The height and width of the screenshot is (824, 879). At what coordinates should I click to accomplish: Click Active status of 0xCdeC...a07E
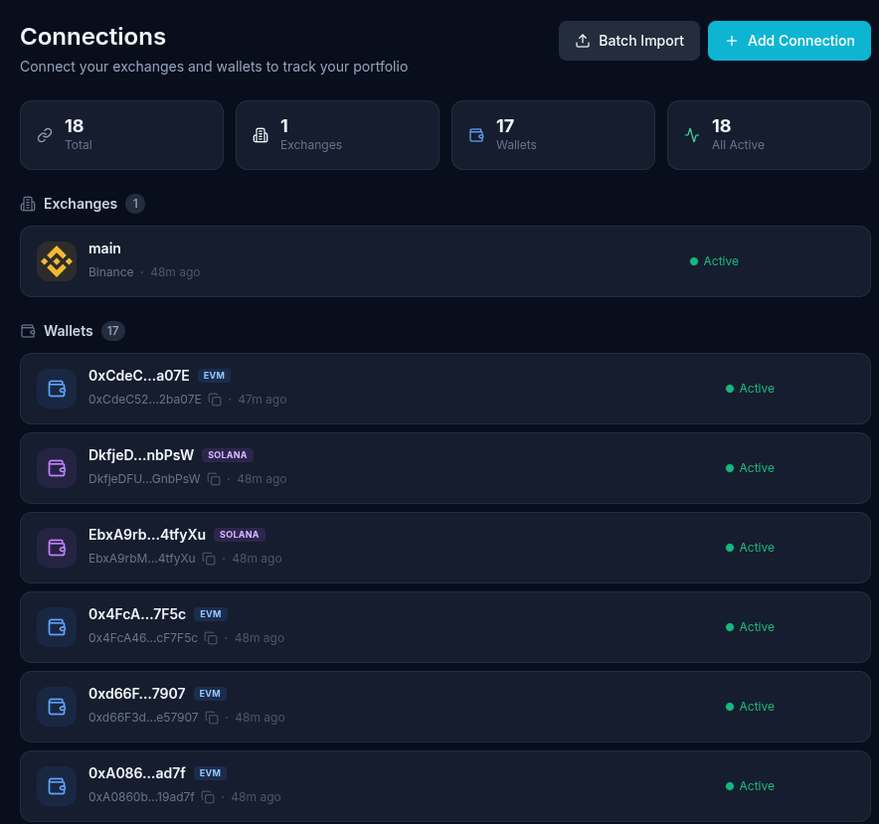point(750,389)
